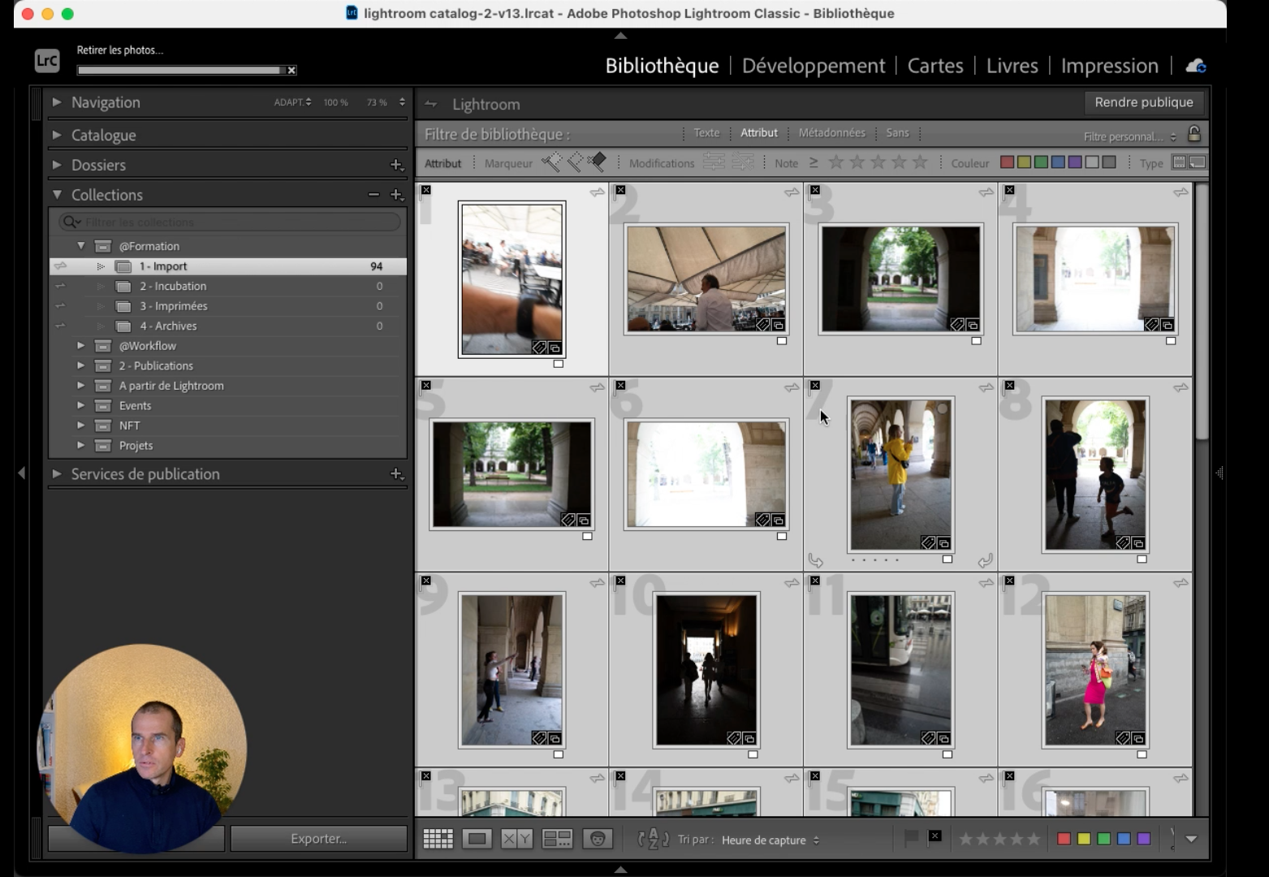Image resolution: width=1269 pixels, height=877 pixels.
Task: Open Survey view mode
Action: click(x=557, y=839)
